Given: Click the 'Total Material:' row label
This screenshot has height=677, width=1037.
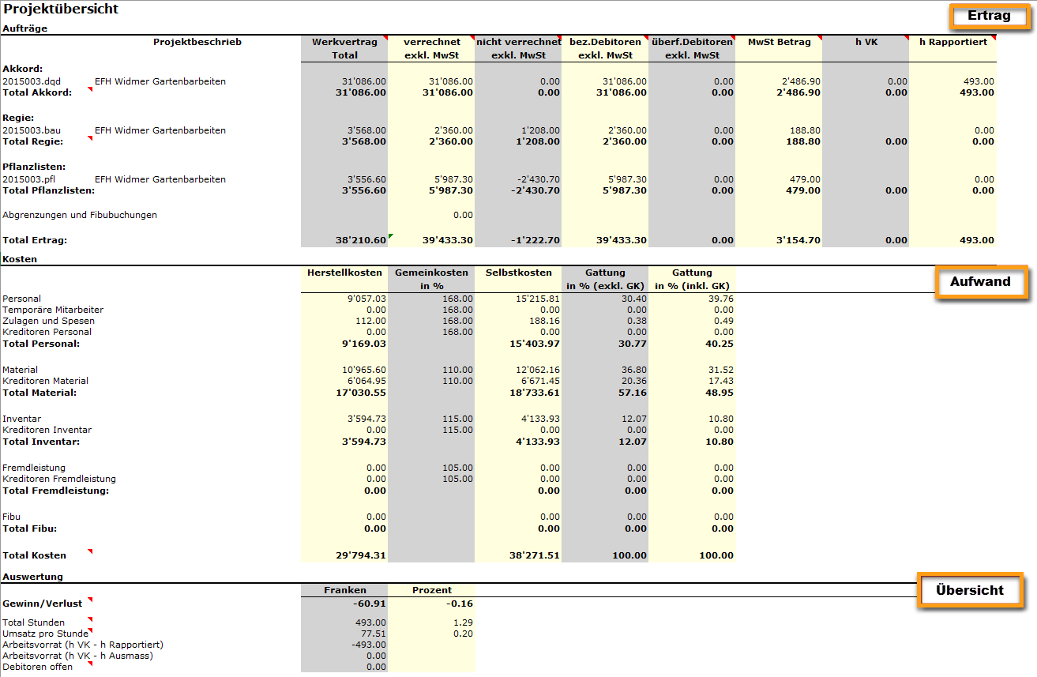Looking at the screenshot, I should point(39,393).
